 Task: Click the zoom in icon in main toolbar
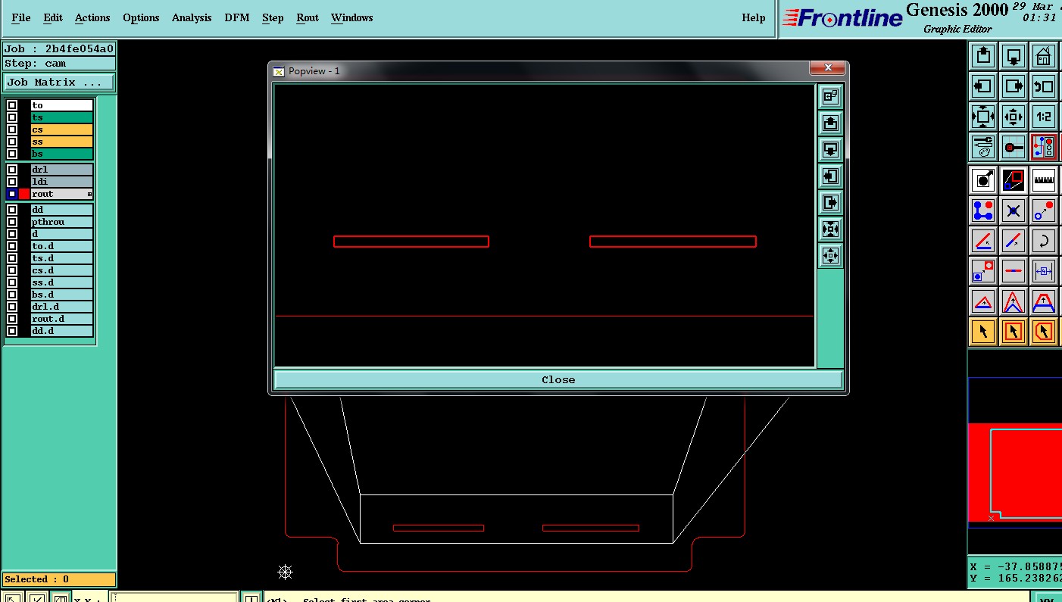point(983,117)
